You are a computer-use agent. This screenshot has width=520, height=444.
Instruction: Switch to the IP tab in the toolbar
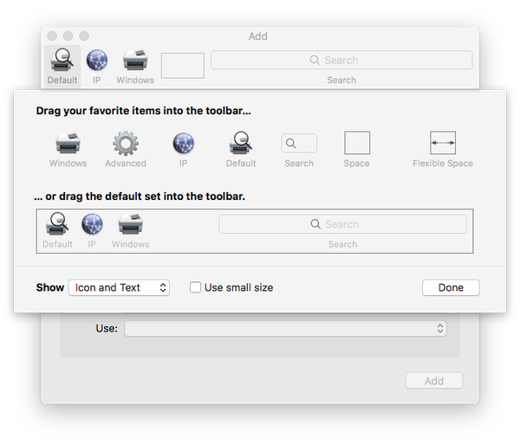(97, 63)
